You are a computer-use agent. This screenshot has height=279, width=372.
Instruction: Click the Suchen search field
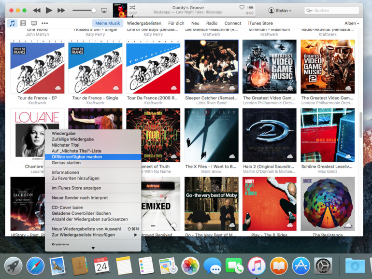pyautogui.click(x=332, y=11)
